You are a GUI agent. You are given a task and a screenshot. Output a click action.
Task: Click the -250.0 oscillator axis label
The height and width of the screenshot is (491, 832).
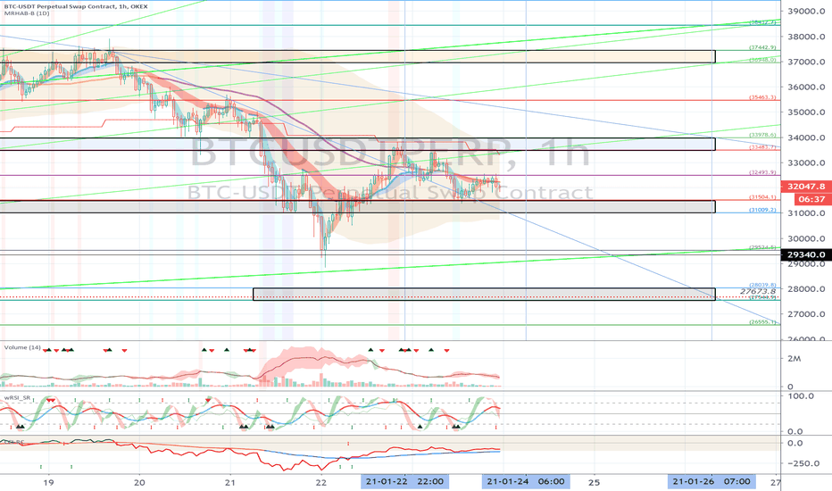[x=803, y=463]
